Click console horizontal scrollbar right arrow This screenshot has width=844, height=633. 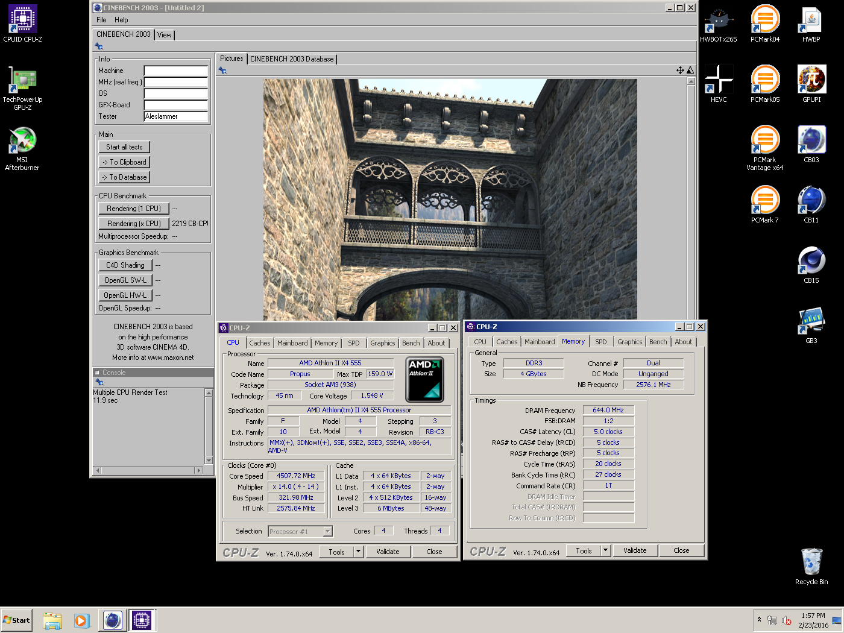(x=199, y=470)
